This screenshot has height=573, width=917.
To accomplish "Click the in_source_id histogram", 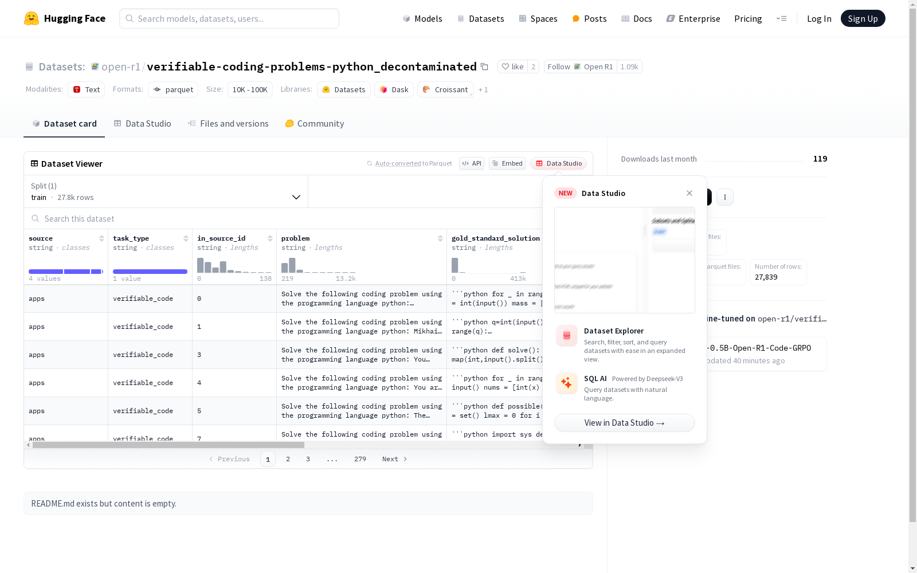I will tap(234, 265).
